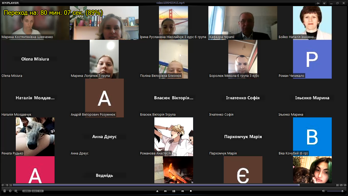Viewport: 348px width, 196px height.
Task: Click the 1CH audio channel badge
Action: click(41, 191)
